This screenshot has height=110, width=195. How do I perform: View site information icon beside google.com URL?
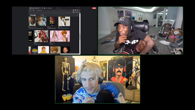[36, 10]
